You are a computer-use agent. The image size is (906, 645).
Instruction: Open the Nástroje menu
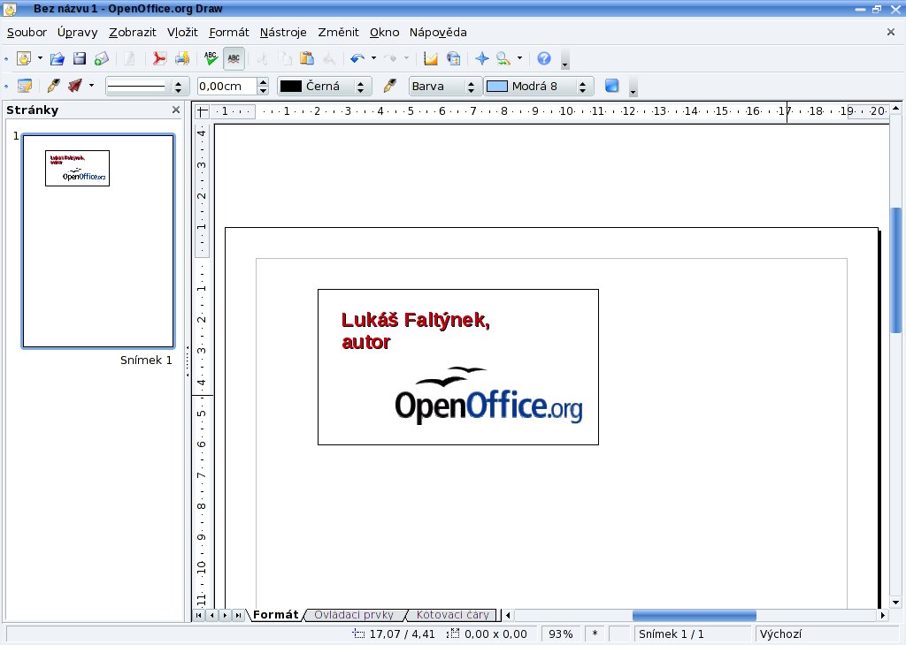pyautogui.click(x=283, y=33)
